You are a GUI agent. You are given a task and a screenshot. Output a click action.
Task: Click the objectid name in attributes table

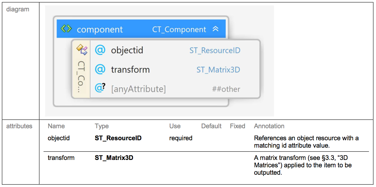[x=59, y=138]
